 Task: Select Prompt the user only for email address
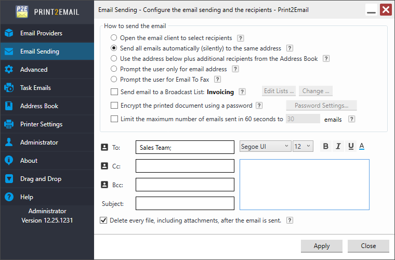(114, 69)
